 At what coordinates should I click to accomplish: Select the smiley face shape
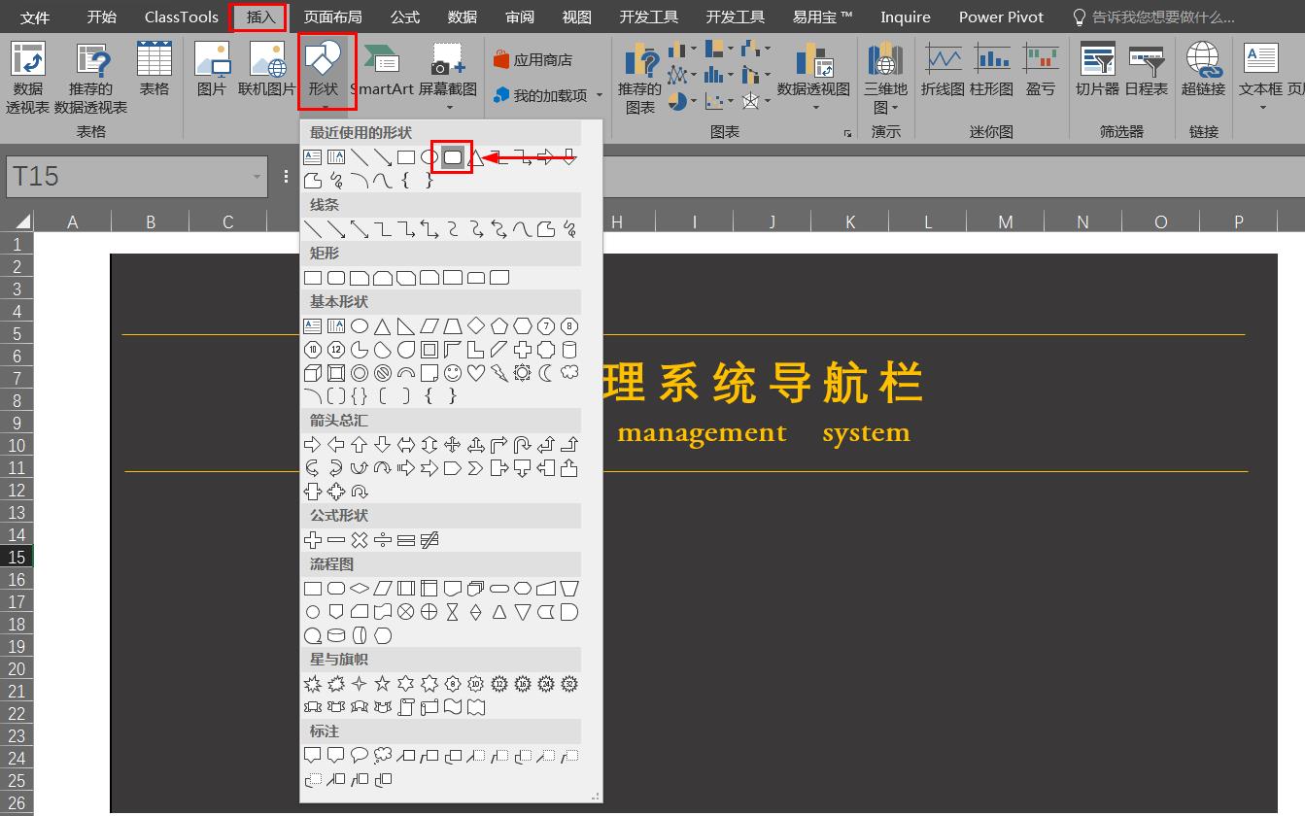coord(453,373)
